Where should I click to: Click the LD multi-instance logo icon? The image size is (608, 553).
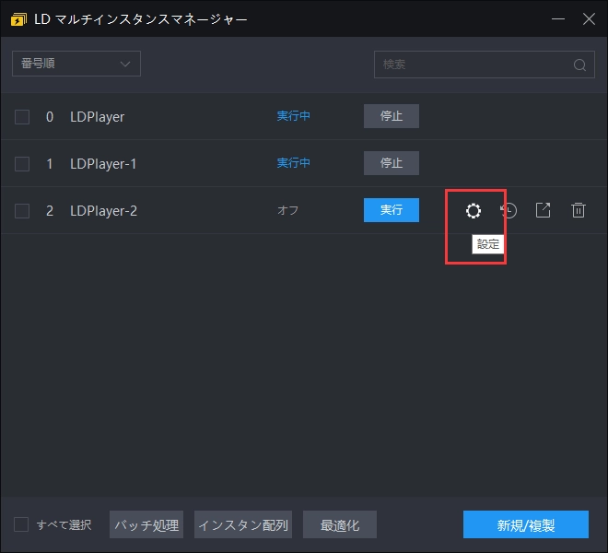18,19
